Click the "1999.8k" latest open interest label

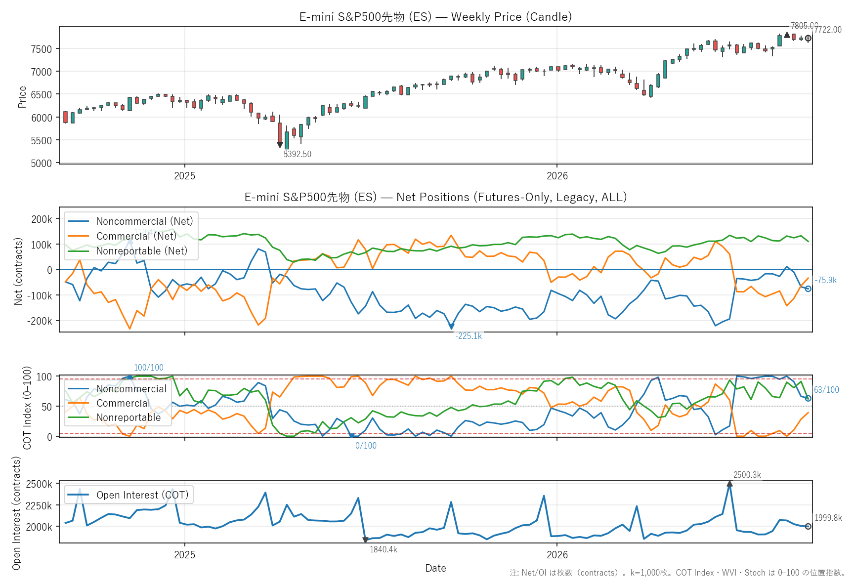pos(828,518)
